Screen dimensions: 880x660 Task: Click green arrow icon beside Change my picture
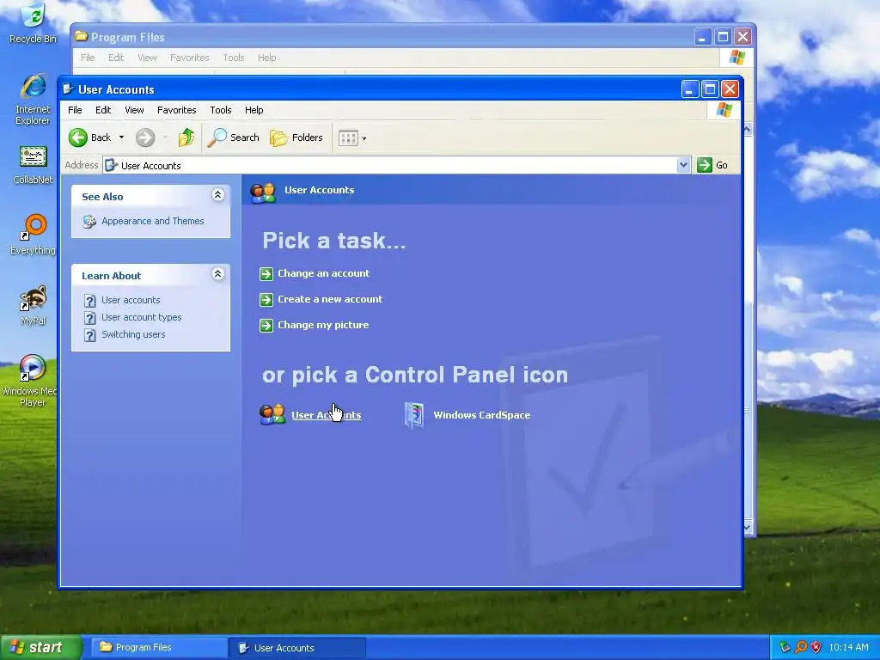266,326
